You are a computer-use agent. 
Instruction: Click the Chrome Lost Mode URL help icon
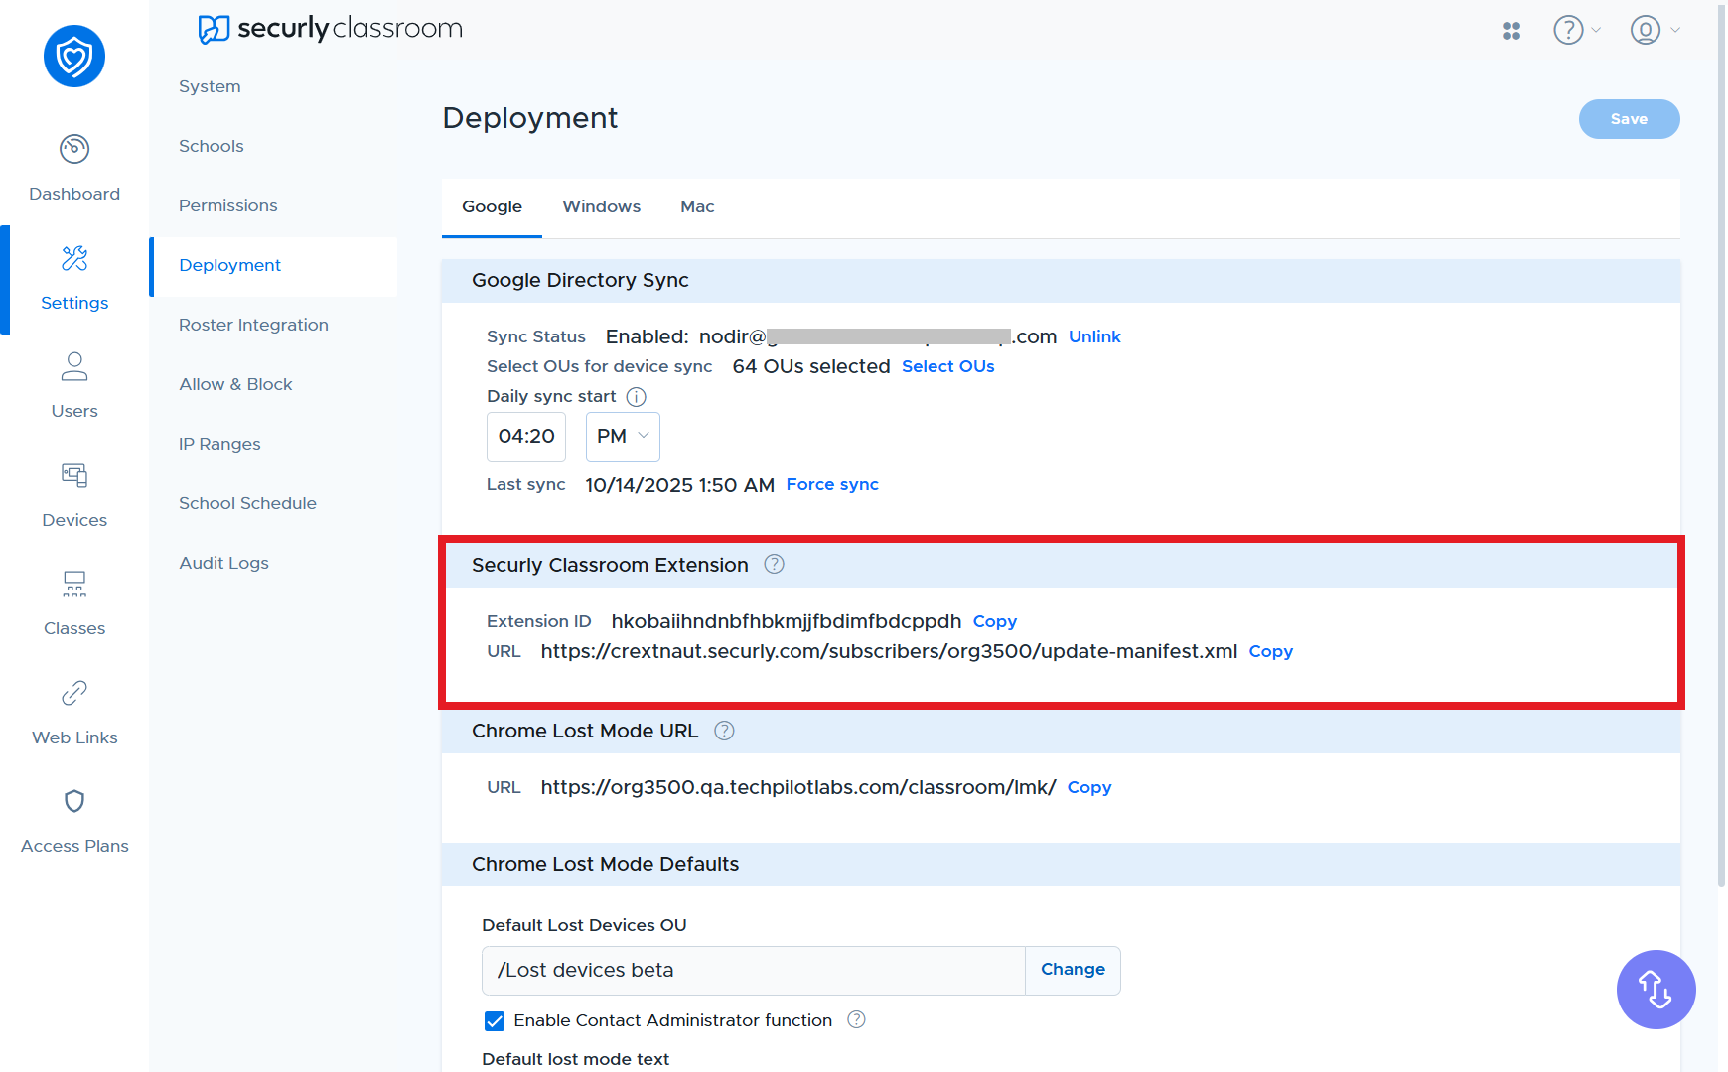pyautogui.click(x=725, y=731)
